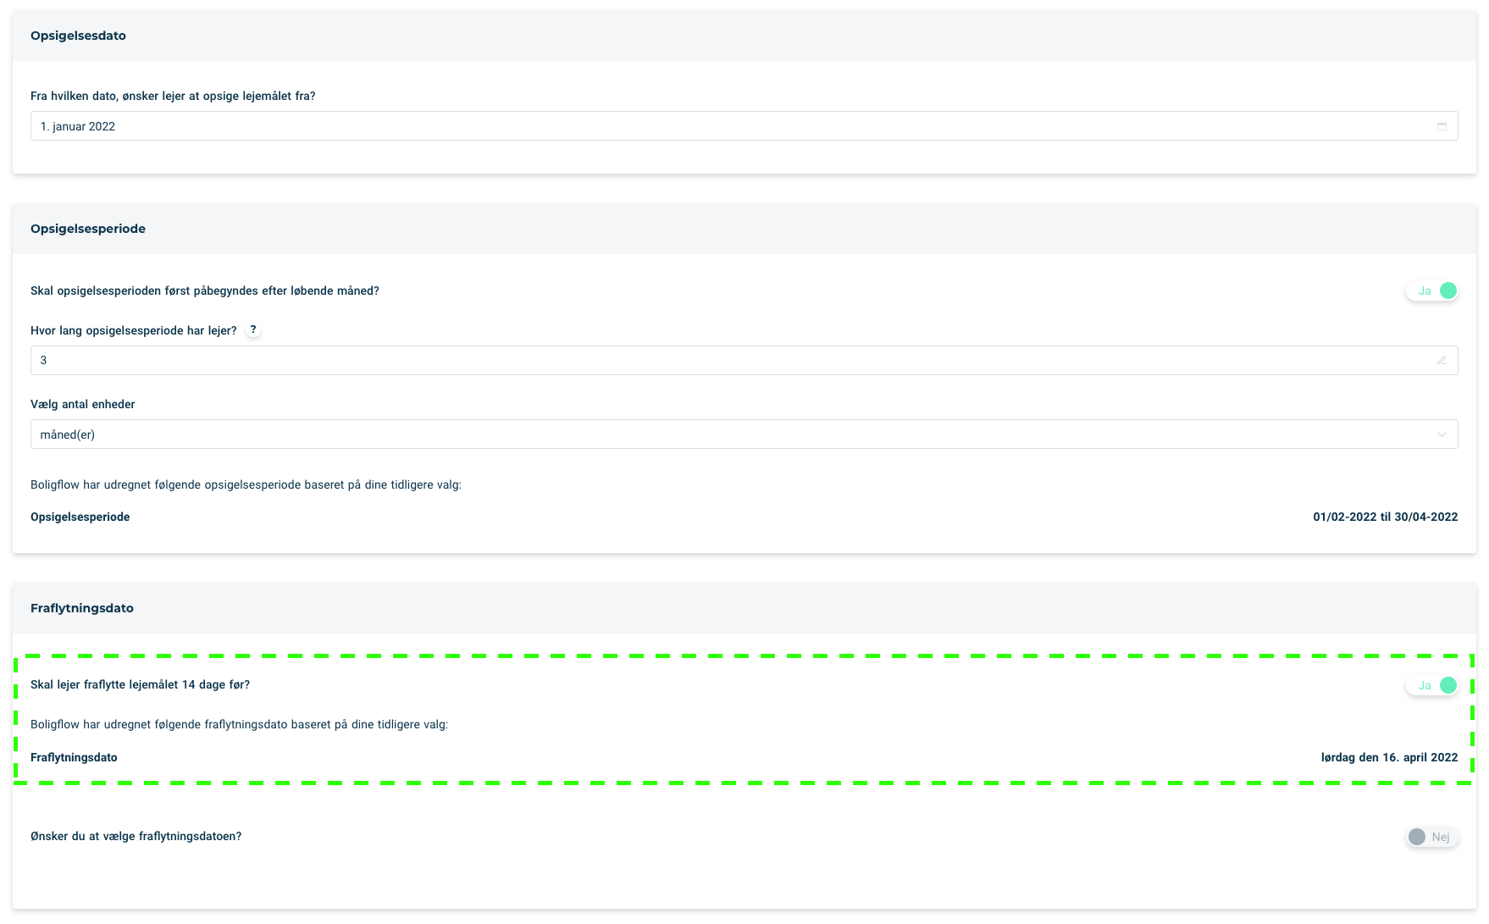The image size is (1489, 924).
Task: Toggle 'påbegyndes efter løbende måned' switch
Action: click(1432, 290)
